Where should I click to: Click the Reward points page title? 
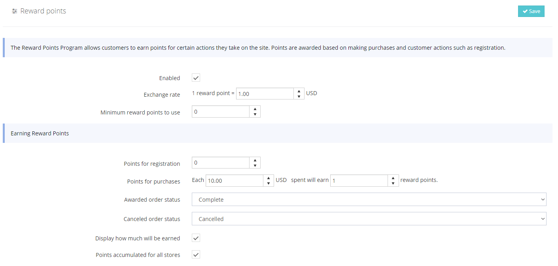(x=43, y=11)
